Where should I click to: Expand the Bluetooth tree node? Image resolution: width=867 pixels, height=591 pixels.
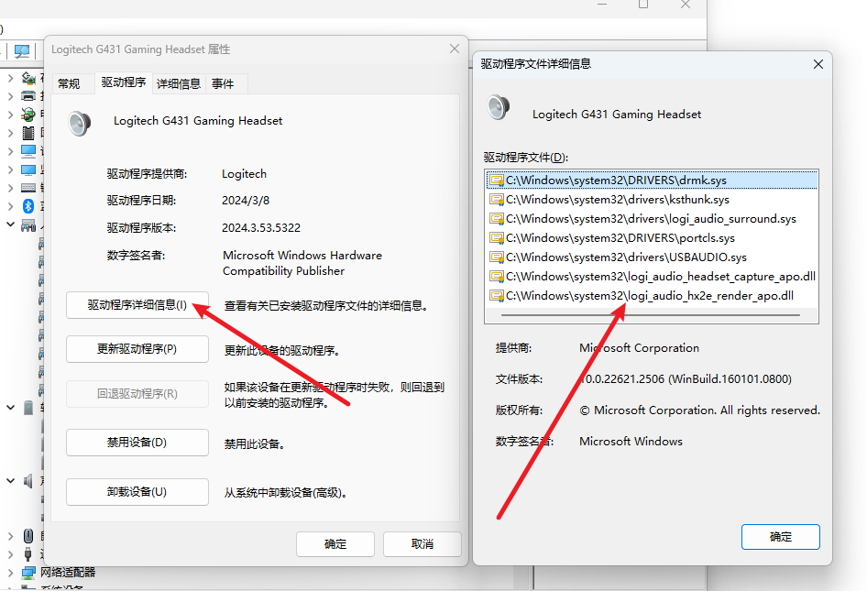tap(10, 206)
